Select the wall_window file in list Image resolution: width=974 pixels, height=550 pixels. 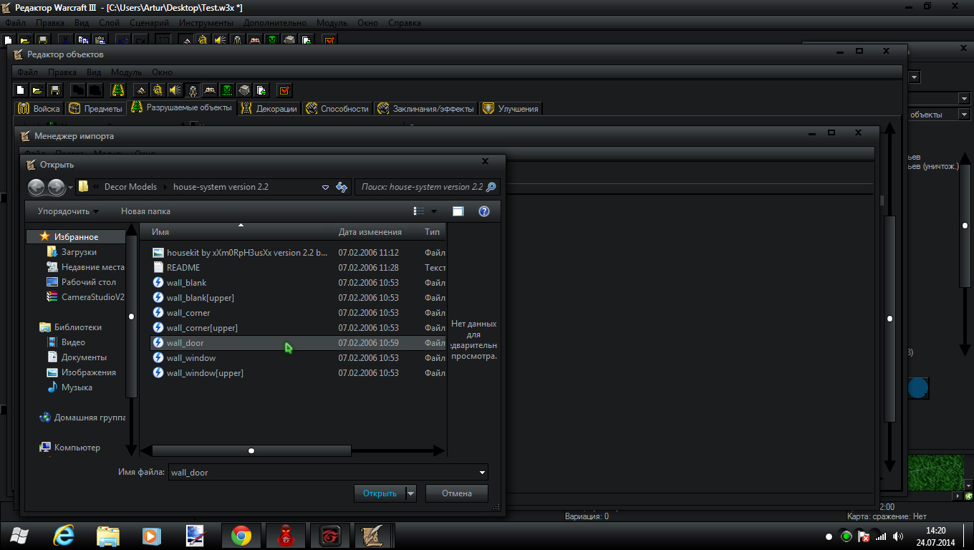coord(191,358)
